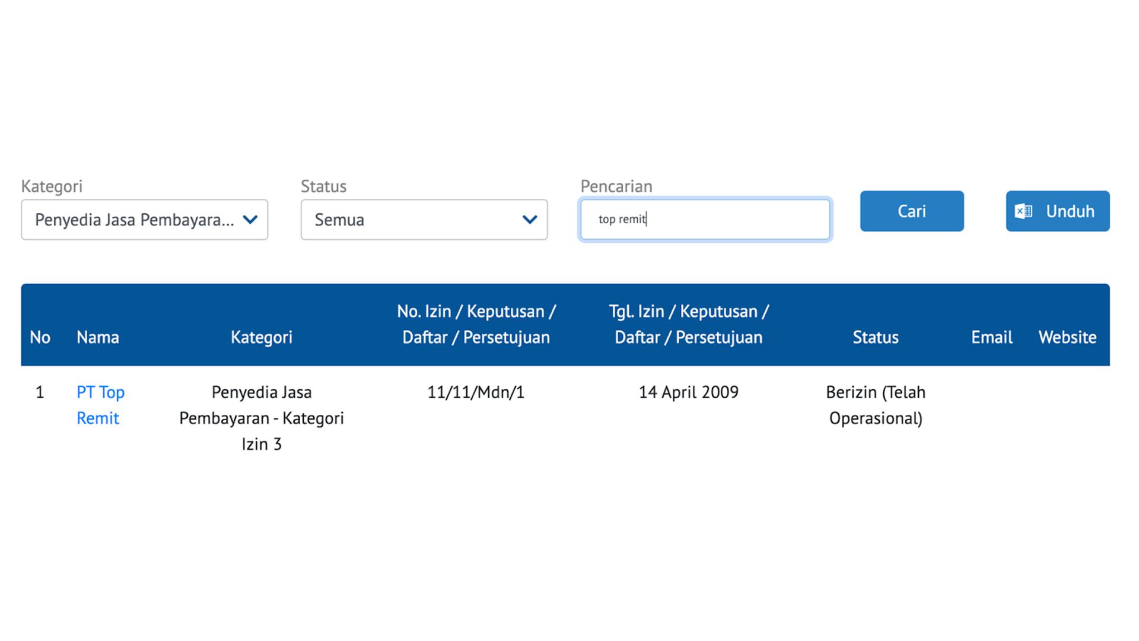
Task: Click the No. Izin / Keputusan header
Action: tap(476, 324)
